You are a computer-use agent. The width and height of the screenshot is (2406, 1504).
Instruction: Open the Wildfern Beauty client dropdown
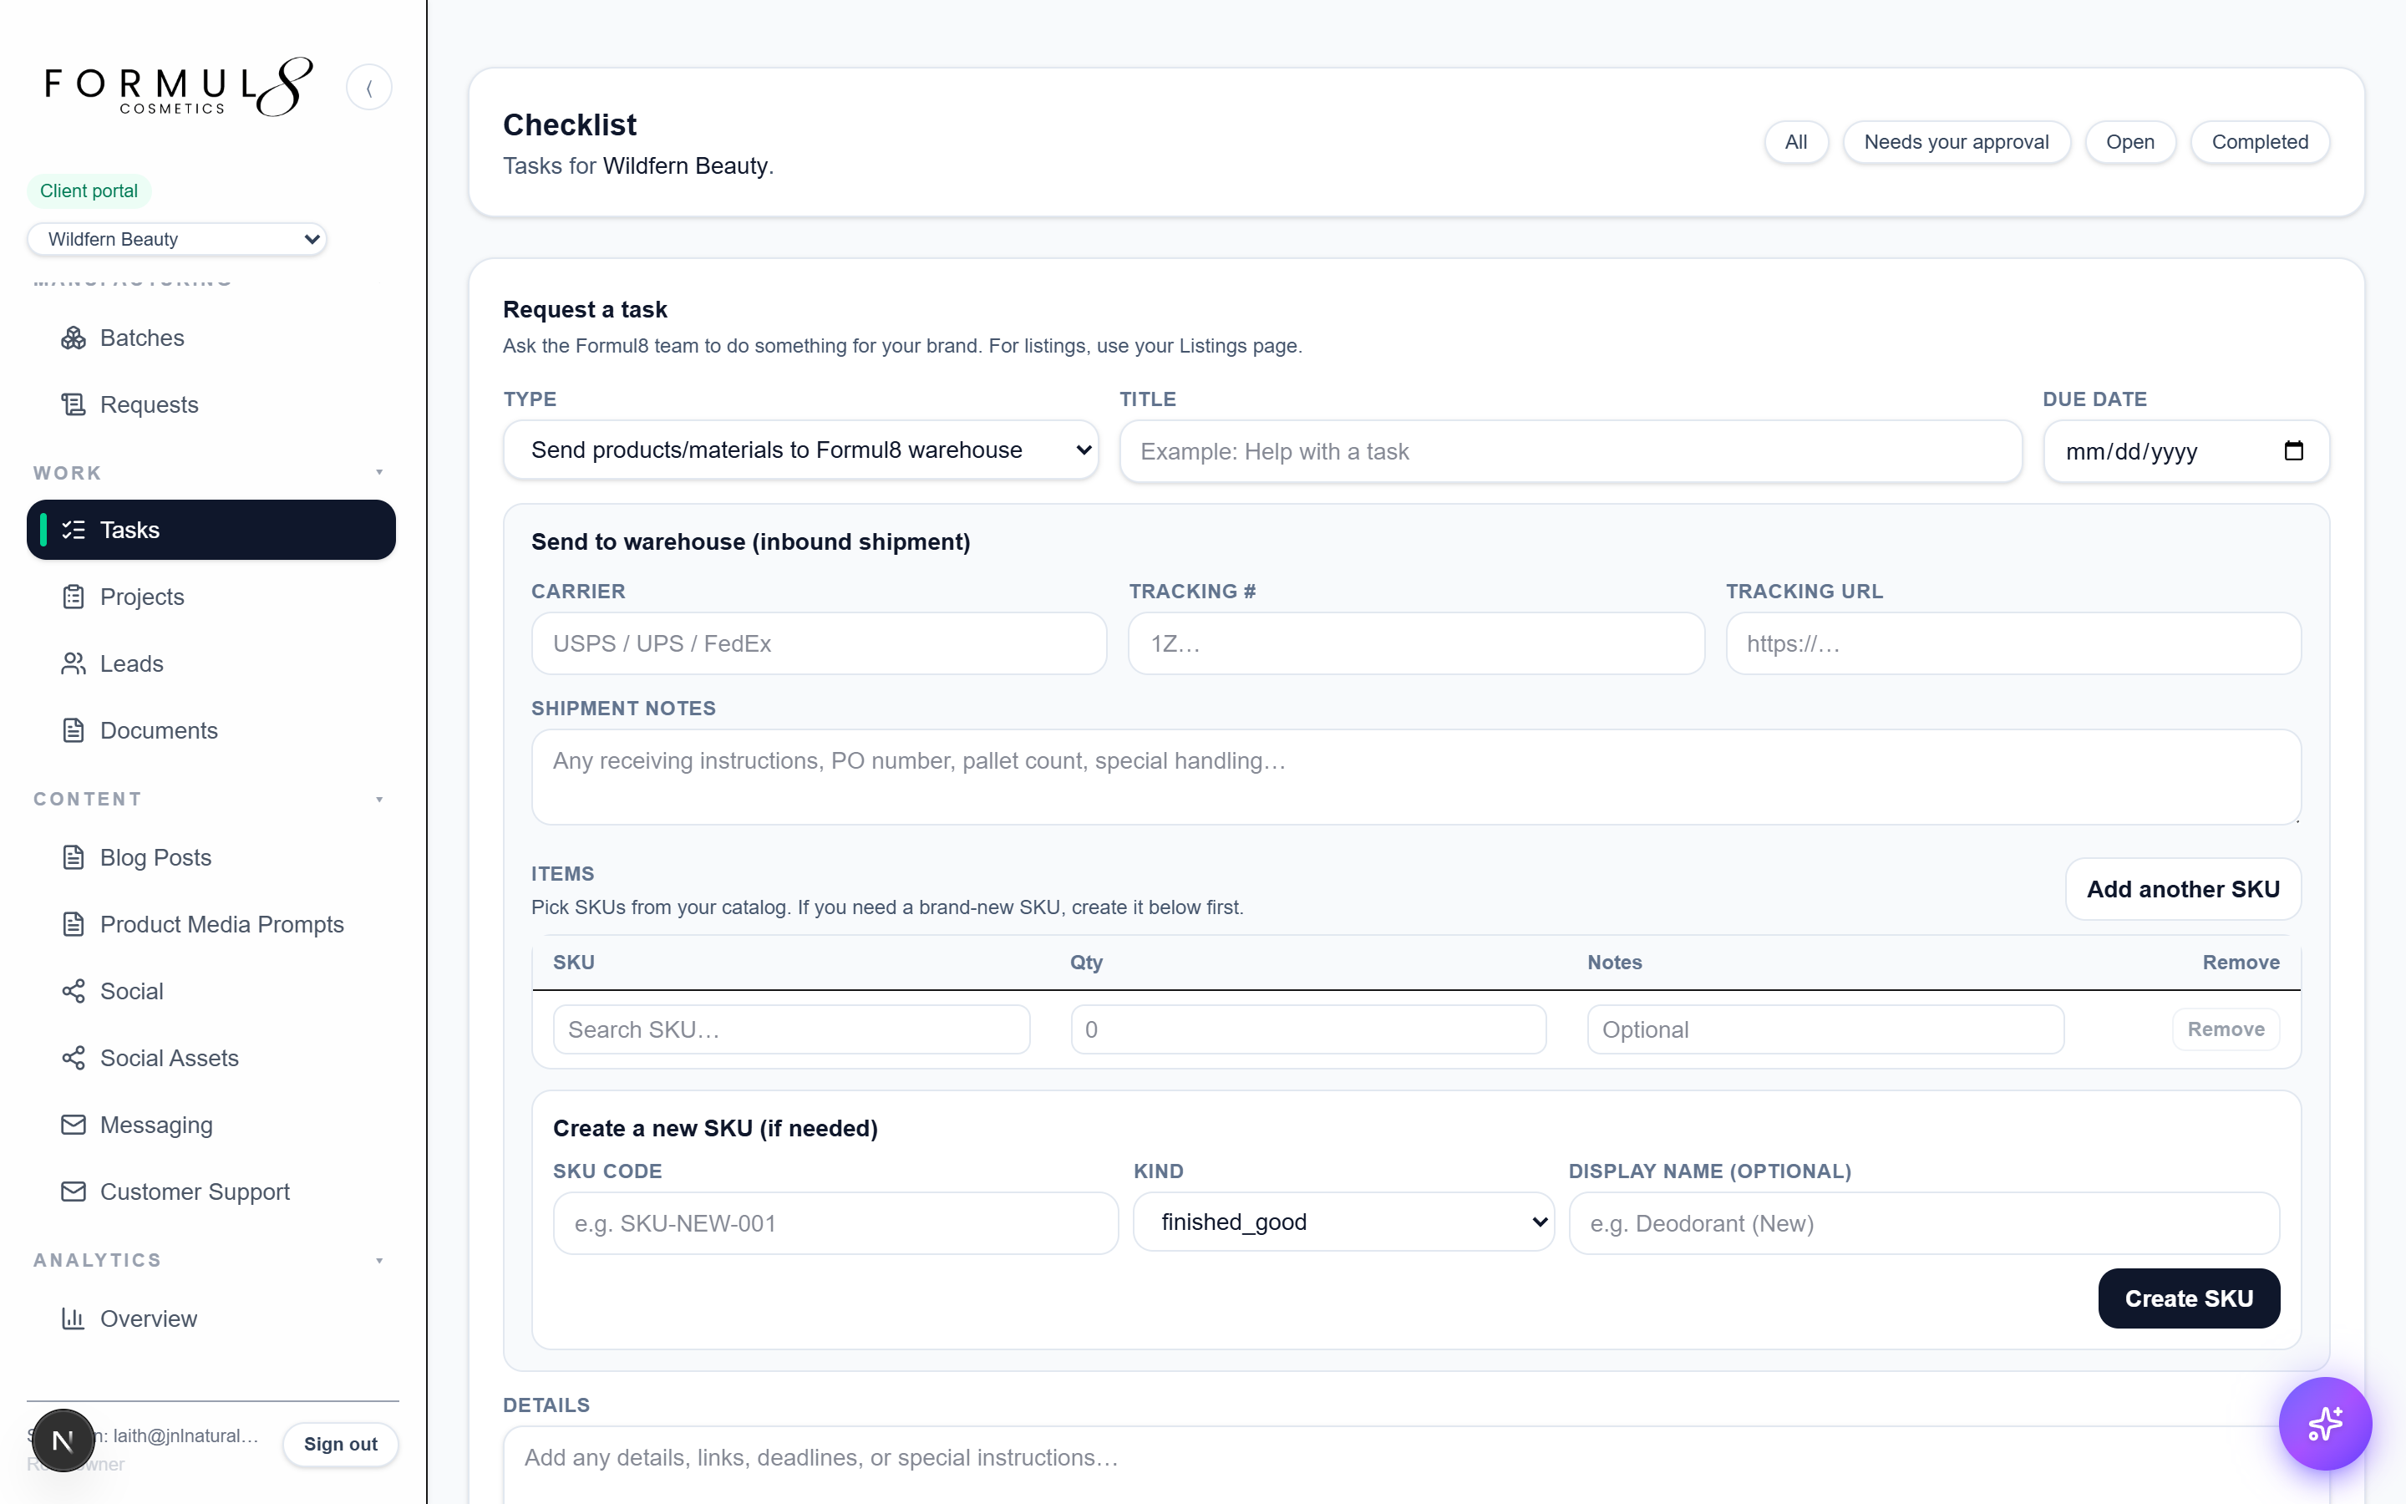(x=177, y=239)
